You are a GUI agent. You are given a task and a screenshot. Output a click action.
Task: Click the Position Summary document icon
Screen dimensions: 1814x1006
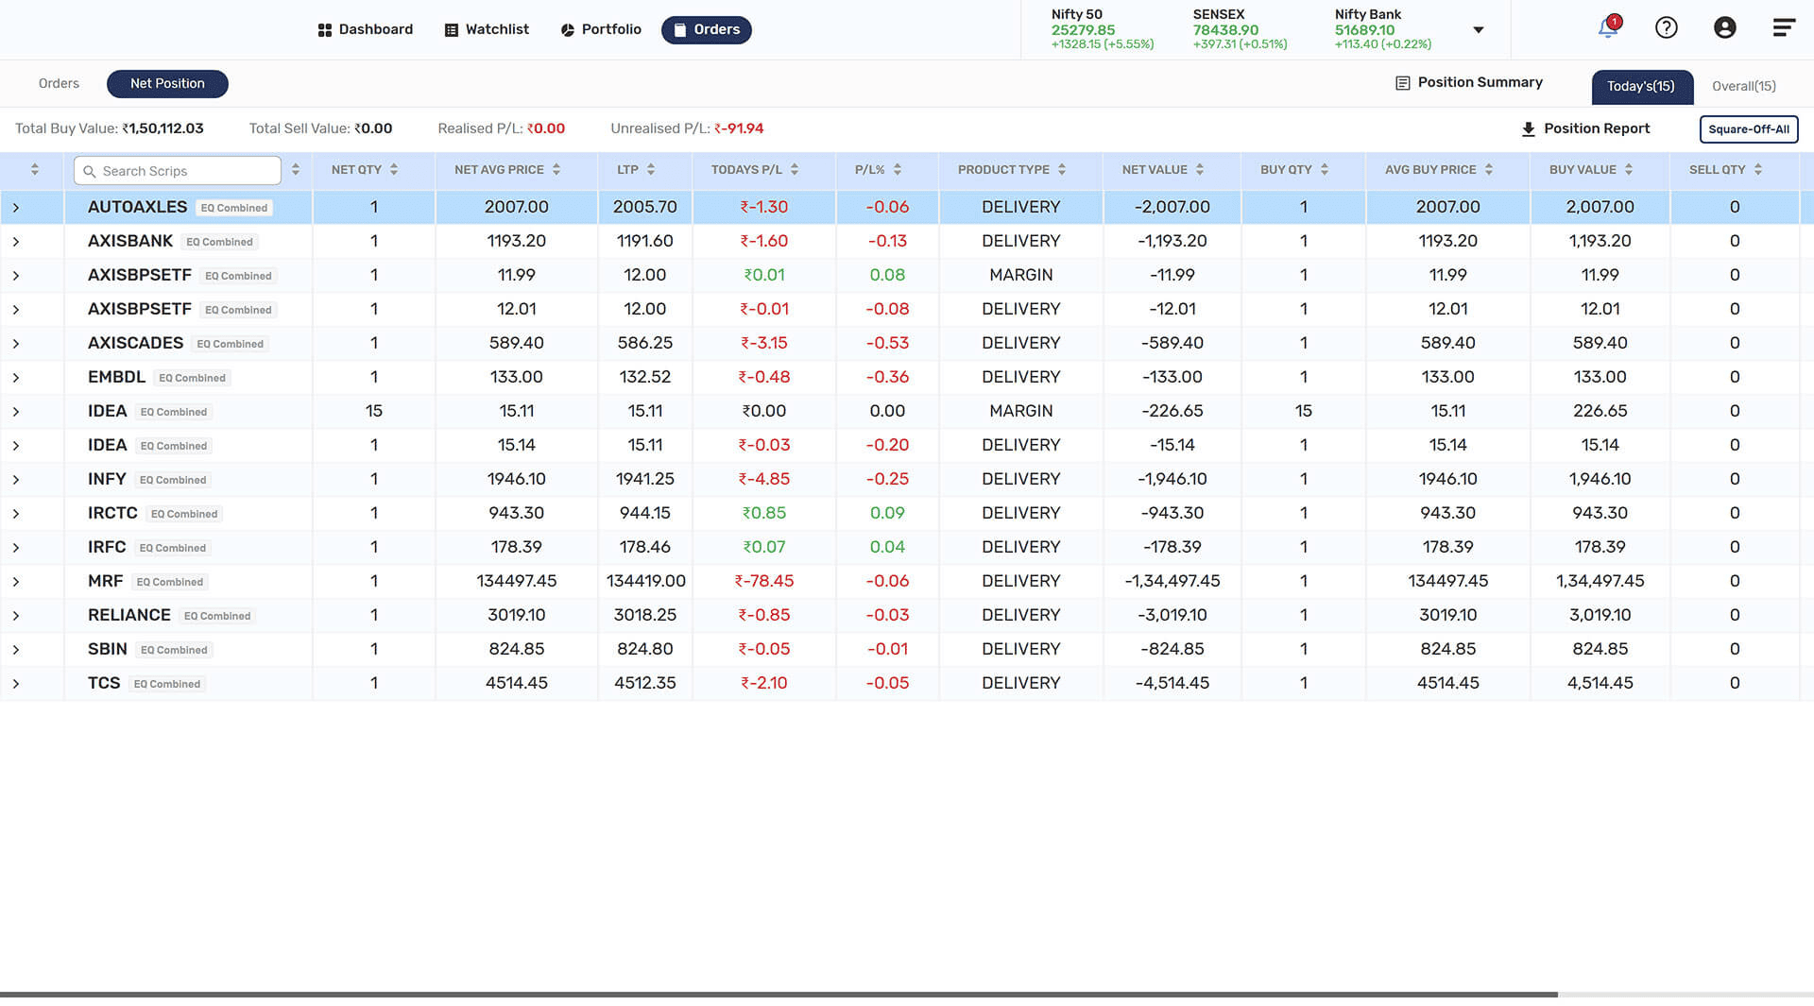point(1403,83)
